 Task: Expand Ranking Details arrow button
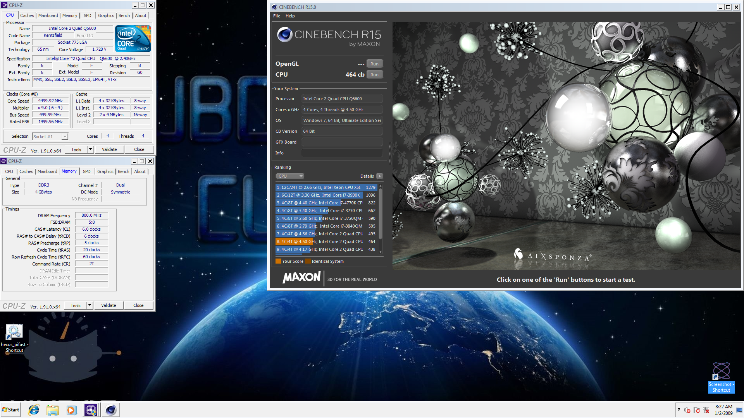(x=380, y=176)
